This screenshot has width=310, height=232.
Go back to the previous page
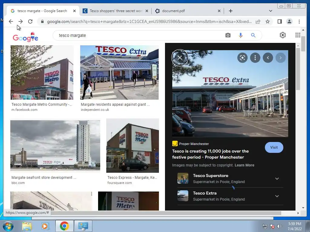coord(11,21)
